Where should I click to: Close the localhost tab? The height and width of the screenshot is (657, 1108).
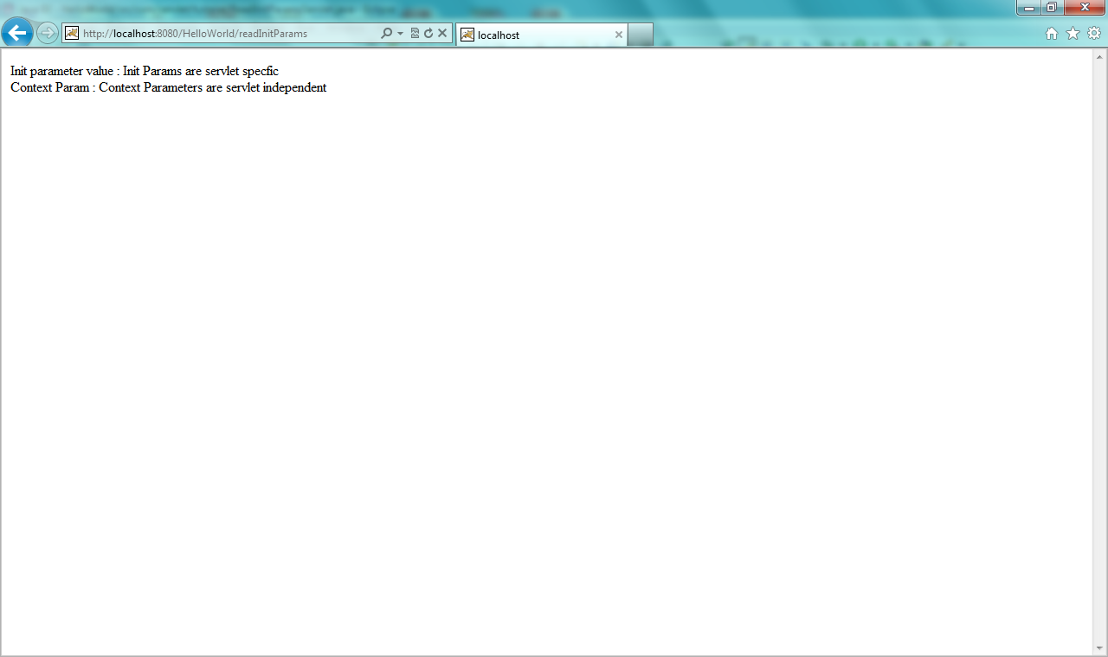tap(619, 35)
